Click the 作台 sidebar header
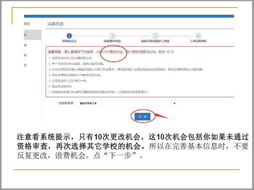The image size is (254, 190). tap(27, 24)
